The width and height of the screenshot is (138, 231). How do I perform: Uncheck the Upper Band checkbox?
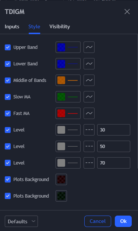(x=8, y=47)
